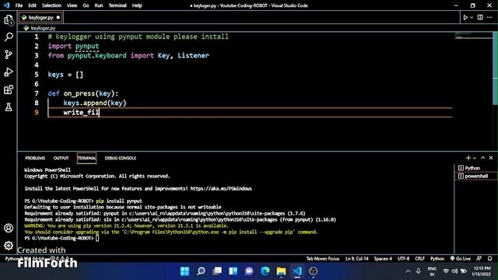Screen dimensions: 498x280
Task: Open Microsoft Edge from taskbar
Action: point(265,271)
